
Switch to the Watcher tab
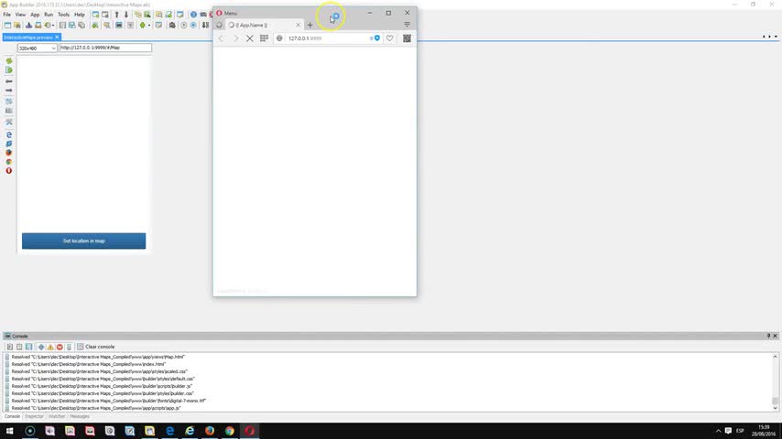[57, 416]
